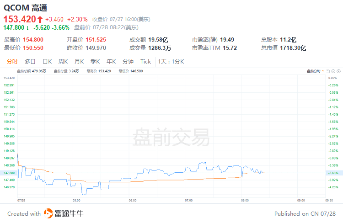Screen dimensions: 343x223
Task: Switch to the 分钟 tab
Action: pyautogui.click(x=128, y=62)
